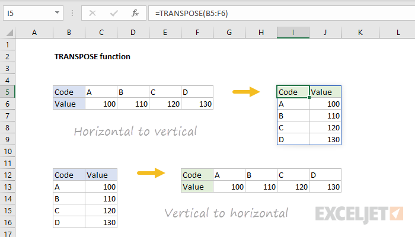Image resolution: width=415 pixels, height=237 pixels.
Task: Select row 16 header
Action: [x=7, y=222]
